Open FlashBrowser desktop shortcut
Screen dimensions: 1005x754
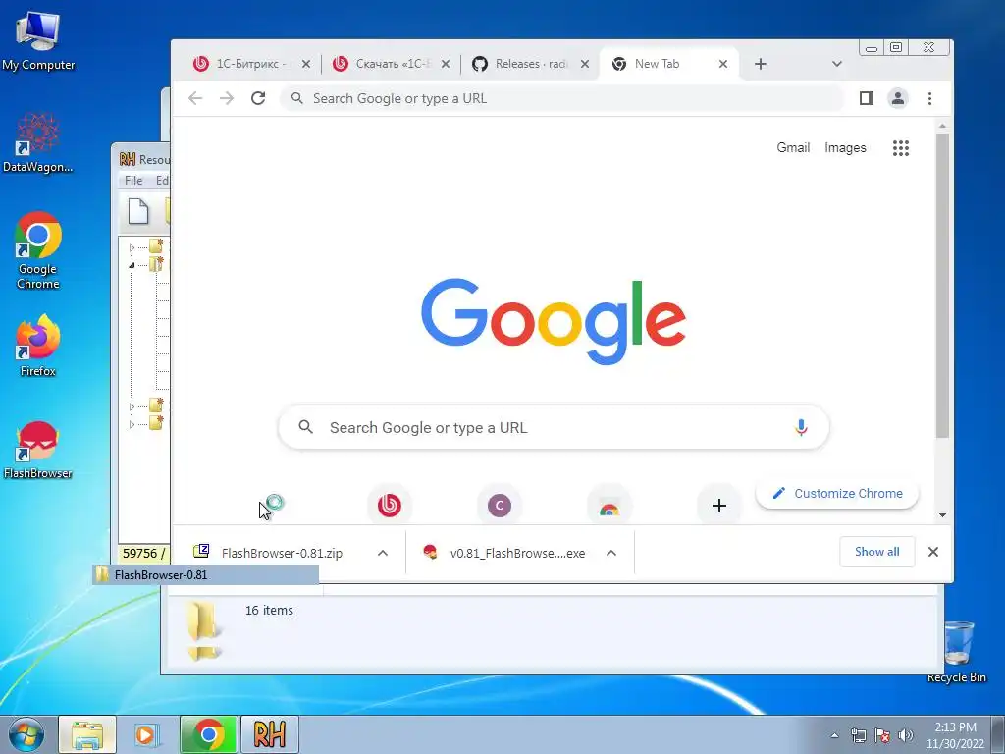click(x=38, y=450)
